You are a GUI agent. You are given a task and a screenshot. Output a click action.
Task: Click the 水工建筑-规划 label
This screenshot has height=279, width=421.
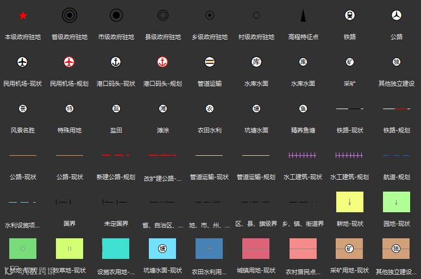pyautogui.click(x=349, y=177)
